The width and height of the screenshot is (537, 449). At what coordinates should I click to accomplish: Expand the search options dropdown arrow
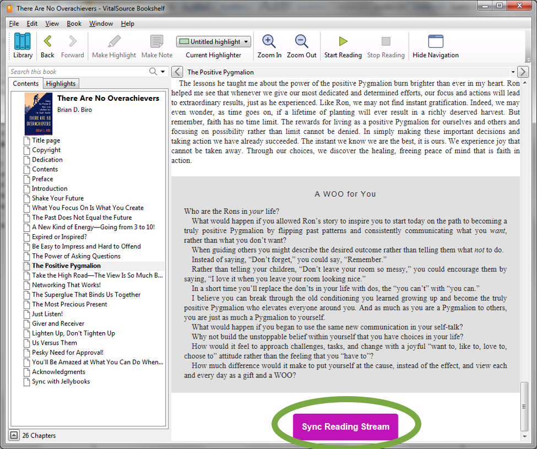tap(163, 72)
